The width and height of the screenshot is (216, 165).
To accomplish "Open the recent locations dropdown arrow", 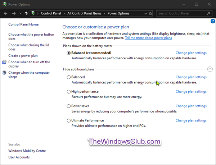I will 20,13.
